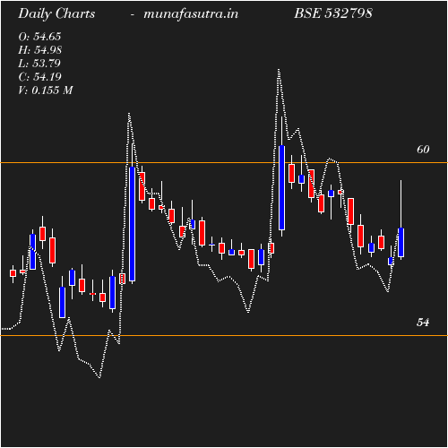Click the orange 60 price level line
448x448 pixels.
(224, 163)
